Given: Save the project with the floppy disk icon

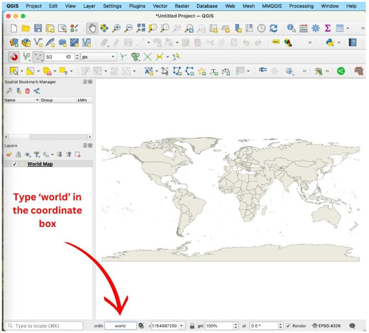Looking at the screenshot, I should (x=38, y=28).
